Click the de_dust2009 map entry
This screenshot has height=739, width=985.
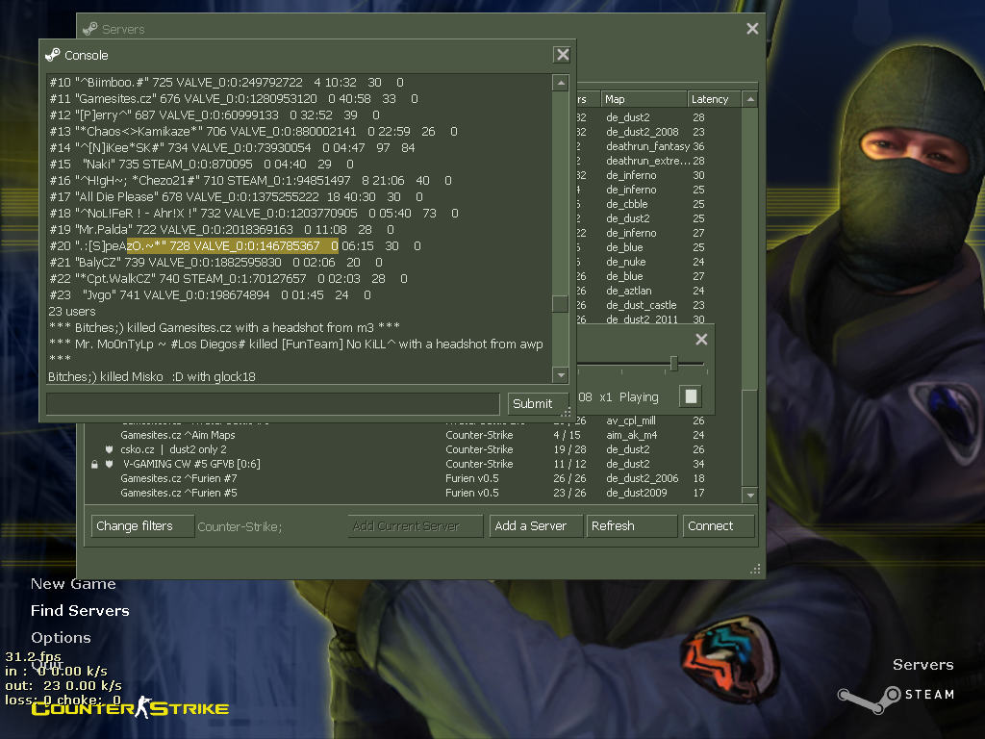[637, 493]
